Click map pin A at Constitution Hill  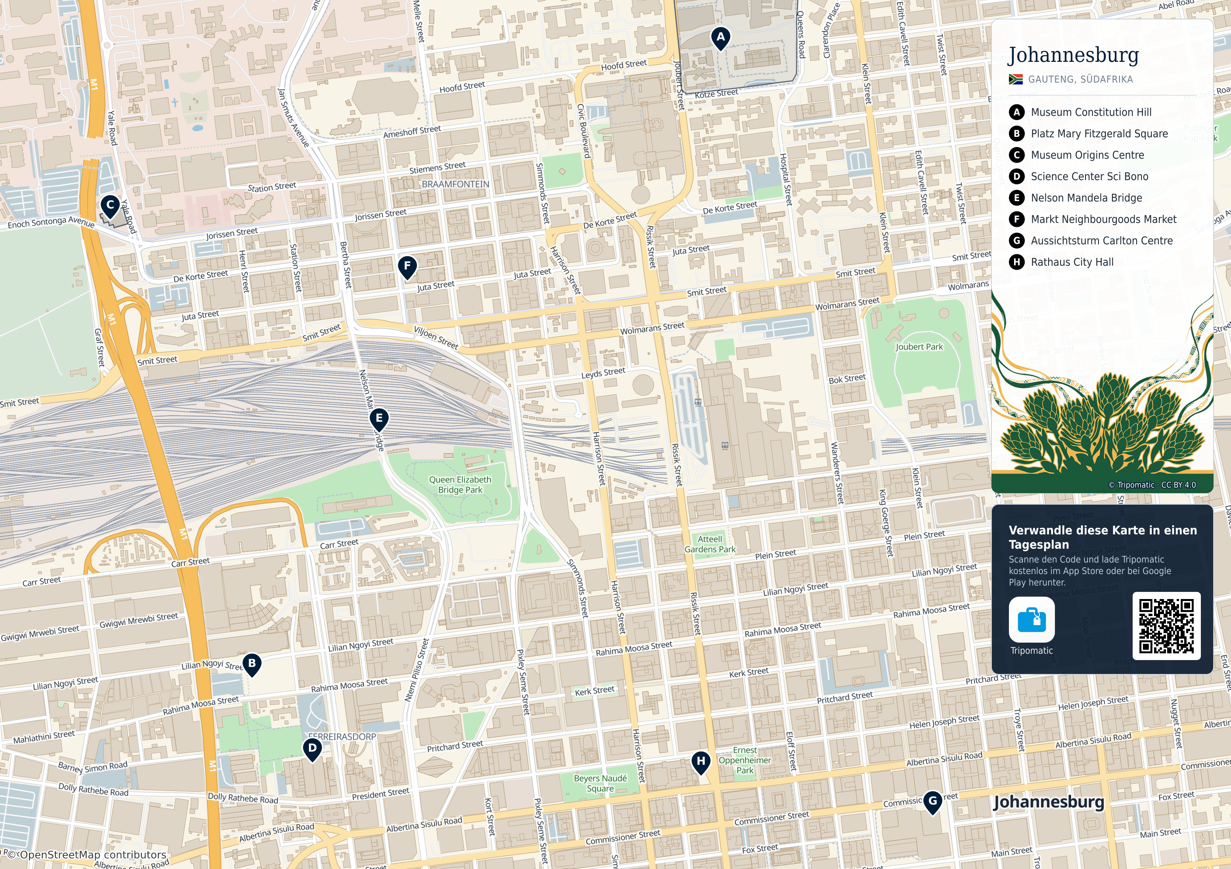coord(721,38)
